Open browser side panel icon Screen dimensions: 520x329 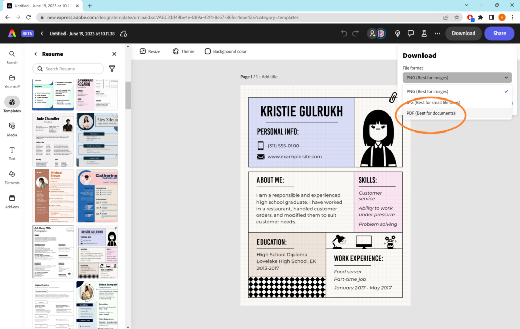[491, 17]
